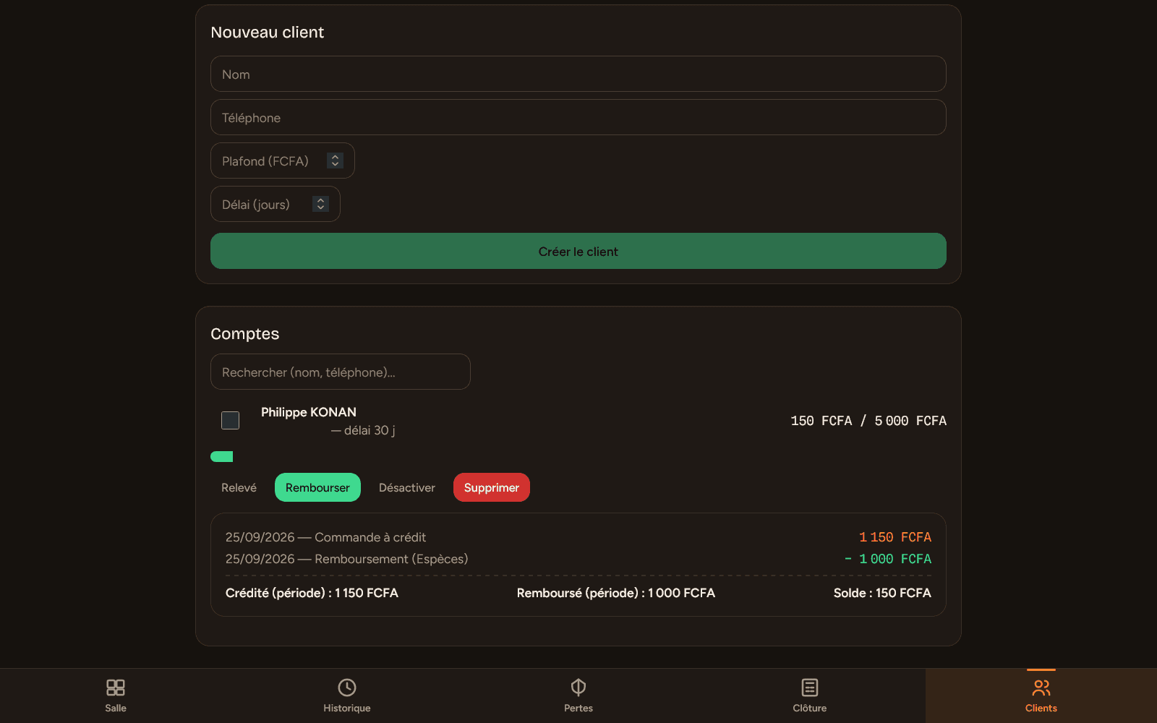Click the Commande à crédit entry

point(325,537)
